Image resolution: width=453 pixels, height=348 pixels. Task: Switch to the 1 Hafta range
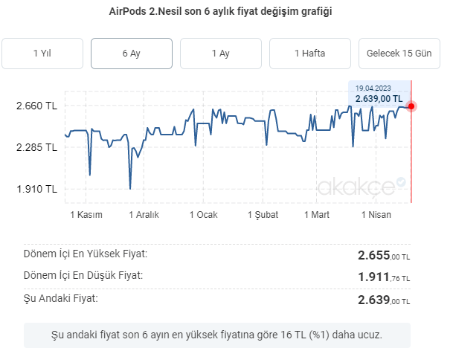click(310, 54)
